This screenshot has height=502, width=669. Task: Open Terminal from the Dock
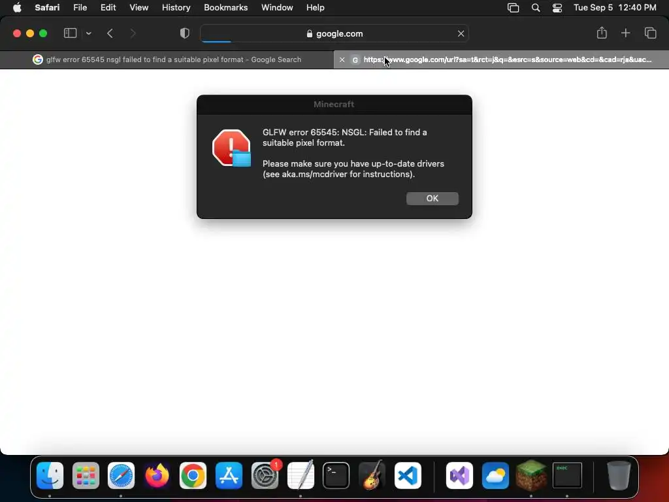[336, 475]
